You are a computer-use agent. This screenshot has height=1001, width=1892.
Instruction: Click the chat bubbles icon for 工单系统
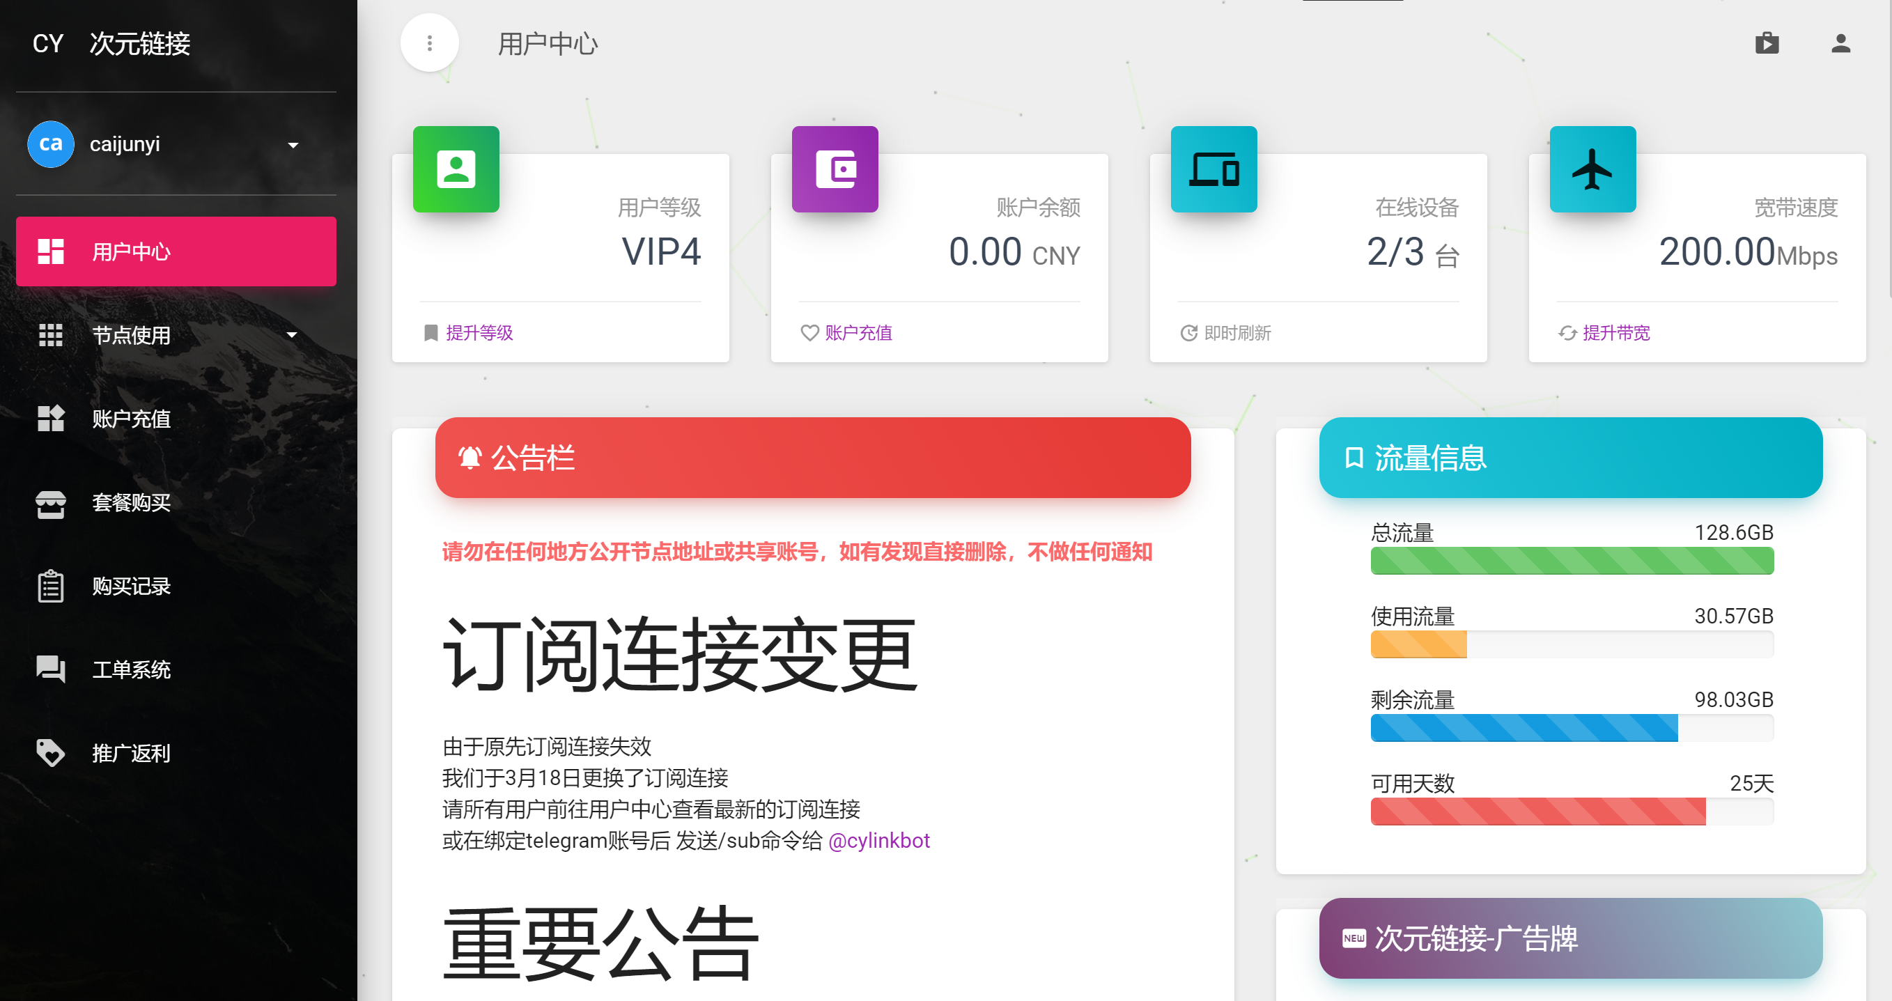tap(51, 669)
